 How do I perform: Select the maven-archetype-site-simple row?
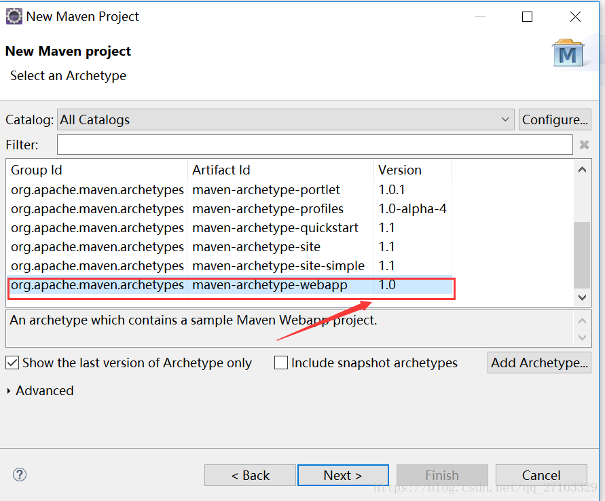(x=230, y=265)
